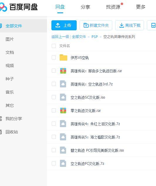This screenshot has height=186, width=156.
Task: Switch to the 分享 tab
Action: [x=85, y=7]
